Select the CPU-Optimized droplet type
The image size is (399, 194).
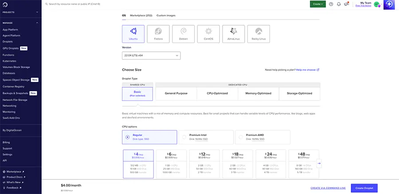(x=217, y=93)
